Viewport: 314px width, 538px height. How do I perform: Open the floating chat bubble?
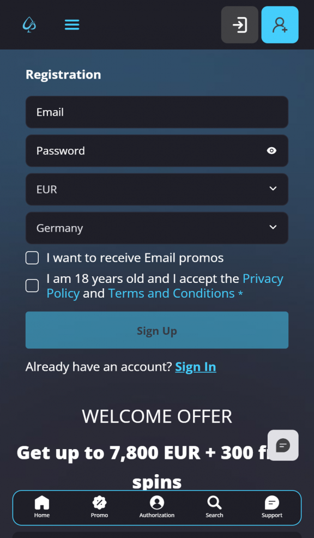point(283,445)
